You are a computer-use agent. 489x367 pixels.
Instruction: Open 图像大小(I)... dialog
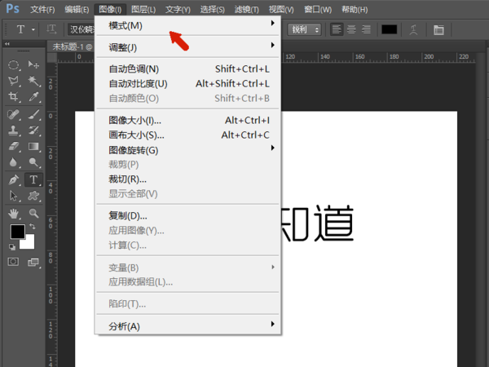click(187, 120)
